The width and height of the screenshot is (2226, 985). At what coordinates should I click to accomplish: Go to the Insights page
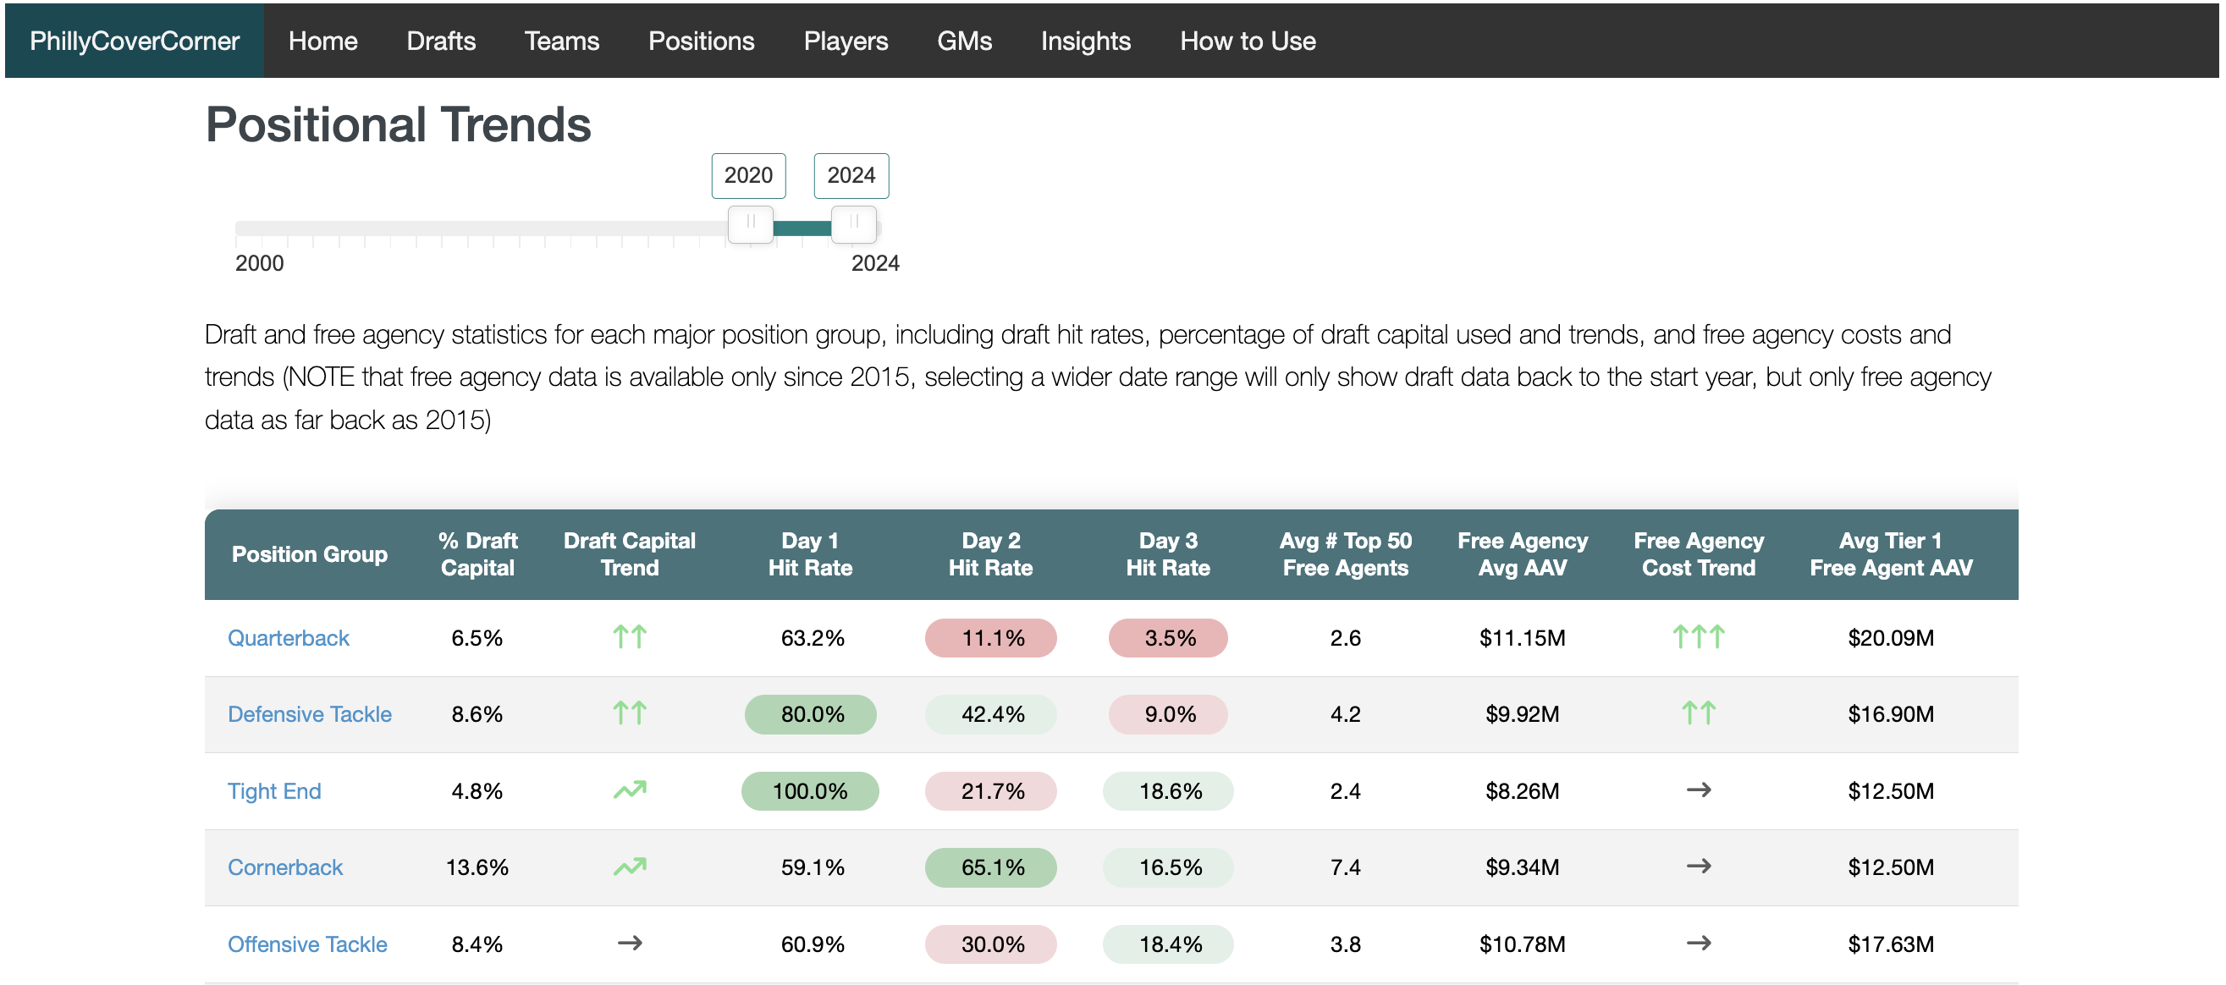pos(1085,41)
